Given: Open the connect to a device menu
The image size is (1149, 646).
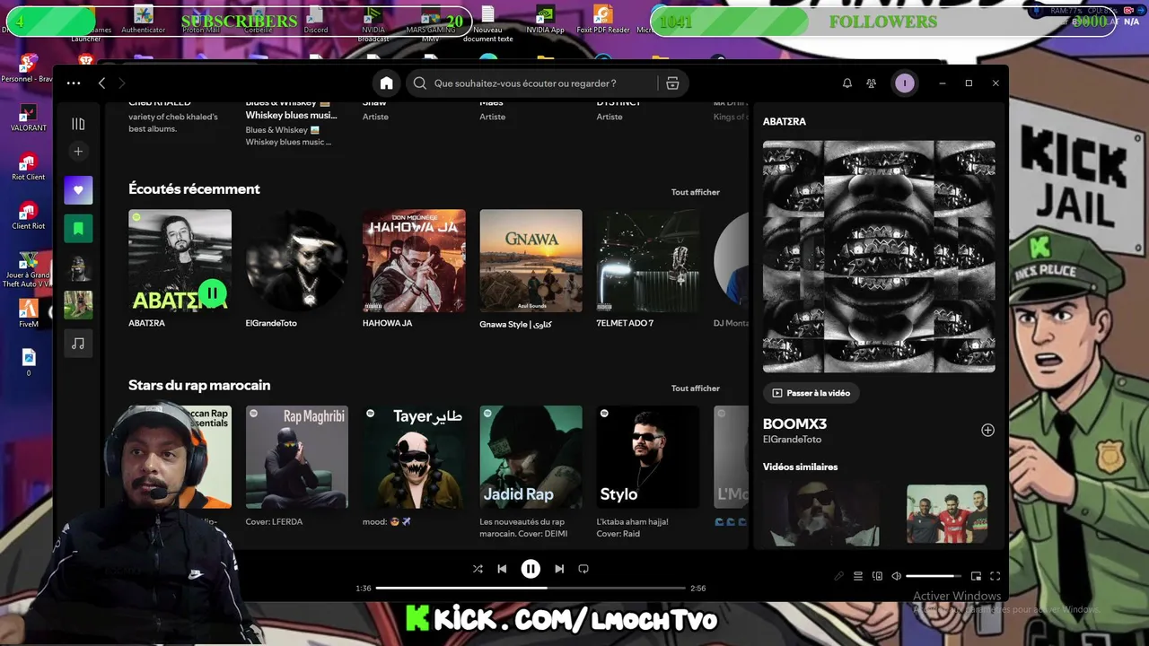Looking at the screenshot, I should coord(877,576).
